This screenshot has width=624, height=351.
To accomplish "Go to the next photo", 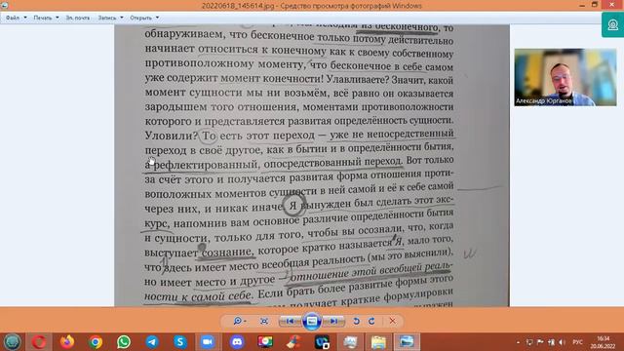I will click(x=333, y=321).
